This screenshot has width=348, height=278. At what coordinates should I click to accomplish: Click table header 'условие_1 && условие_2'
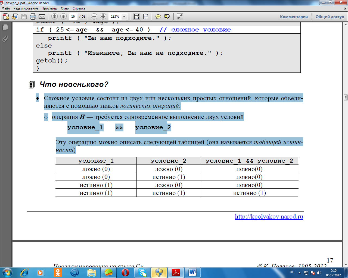tap(249, 161)
